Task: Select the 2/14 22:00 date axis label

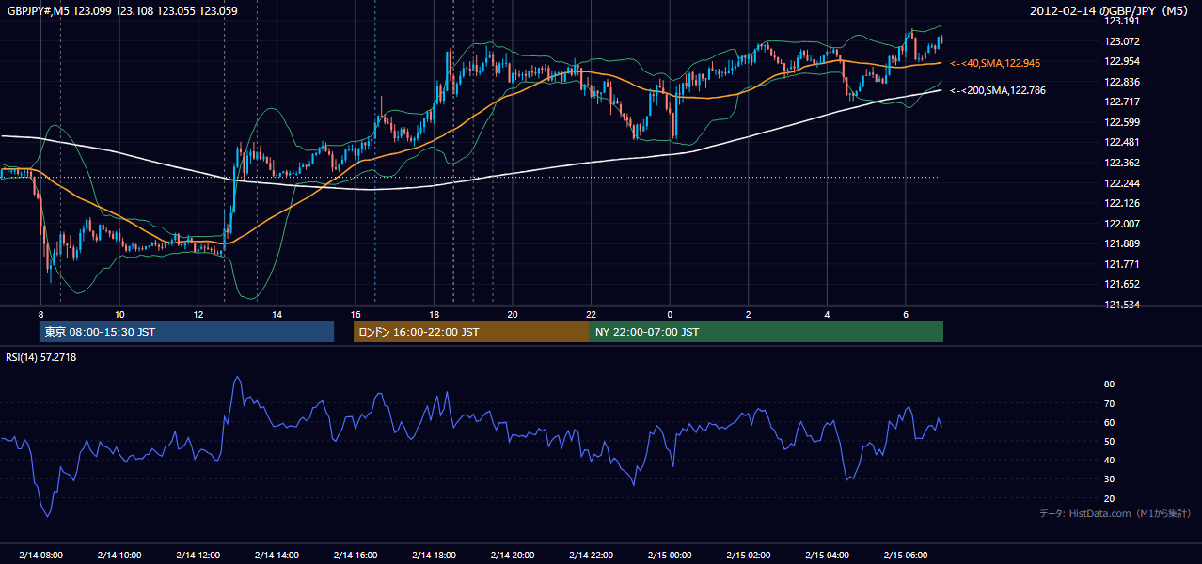Action: point(591,556)
